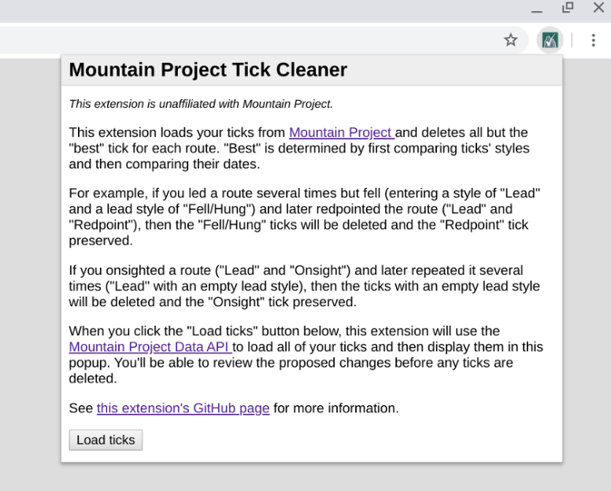Image resolution: width=611 pixels, height=491 pixels.
Task: Click the italic unaffiliated disclaimer text
Action: (x=201, y=104)
